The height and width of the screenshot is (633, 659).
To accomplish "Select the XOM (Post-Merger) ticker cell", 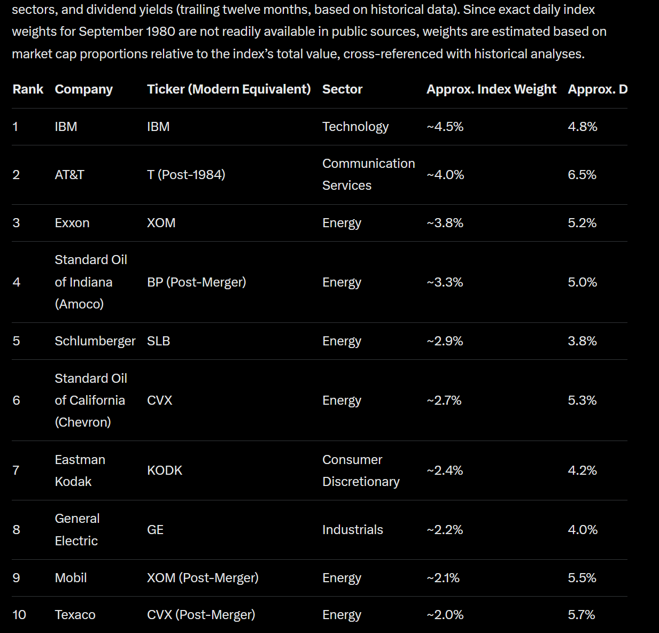I will 203,578.
